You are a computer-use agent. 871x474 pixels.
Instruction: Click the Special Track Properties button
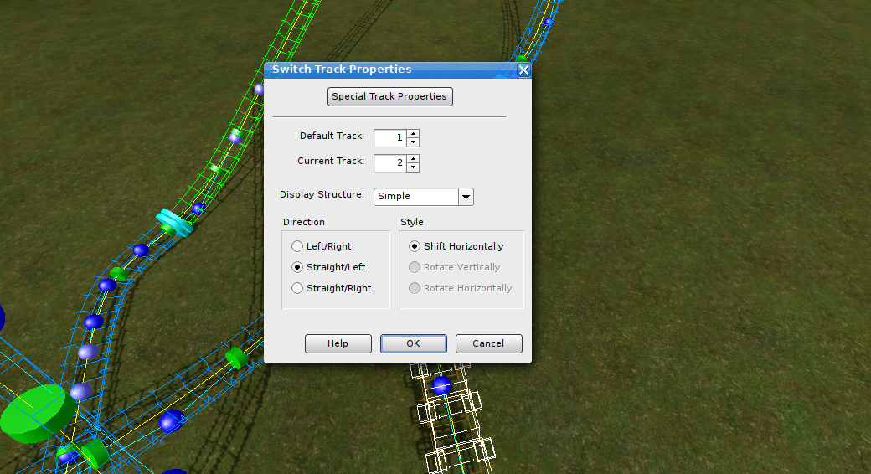click(389, 96)
